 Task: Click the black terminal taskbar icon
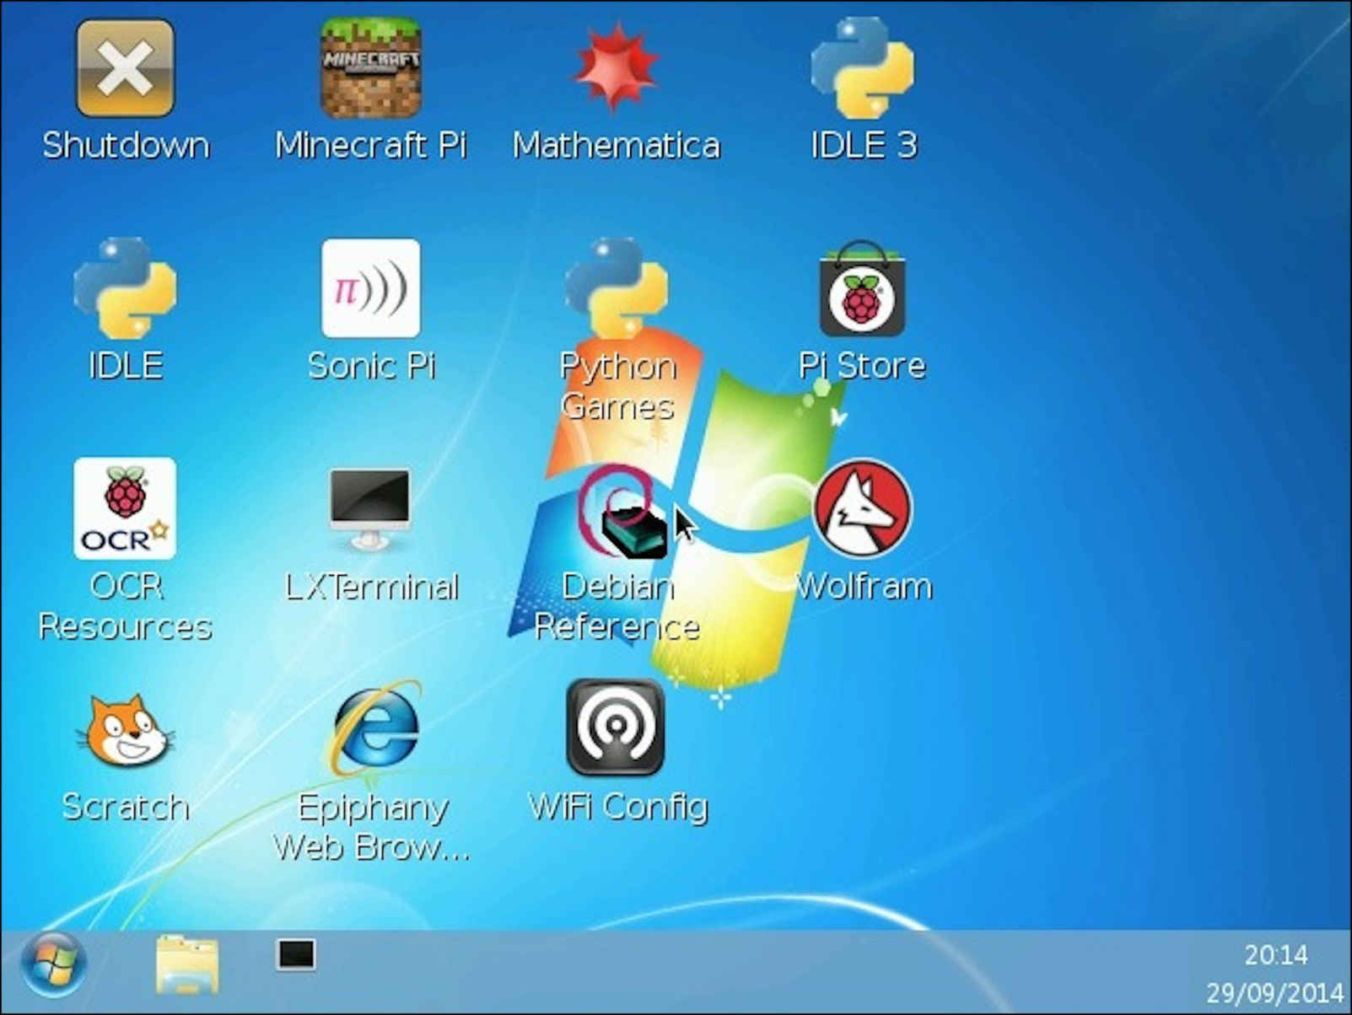coord(296,955)
